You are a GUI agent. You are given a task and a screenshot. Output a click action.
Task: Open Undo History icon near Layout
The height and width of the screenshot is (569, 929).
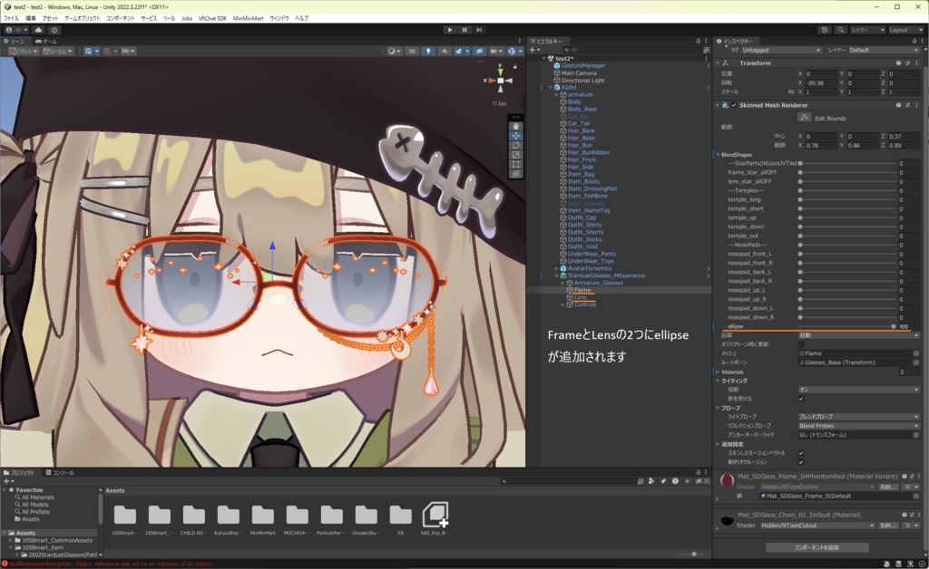[825, 30]
